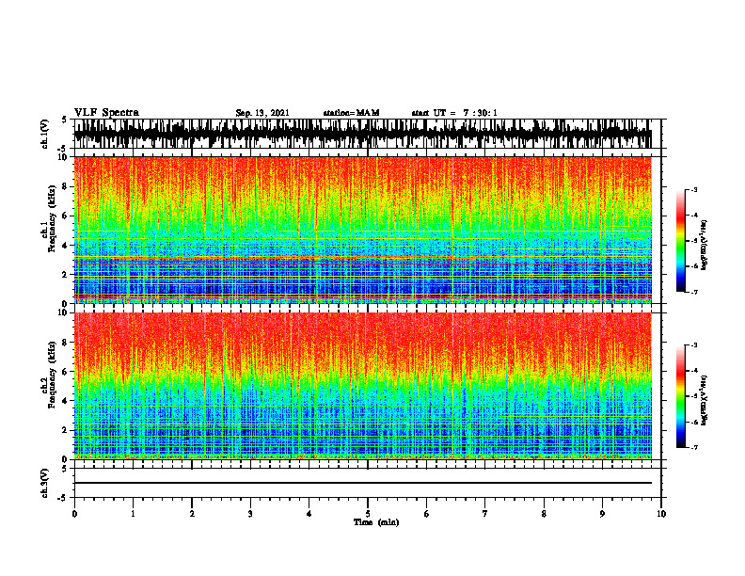This screenshot has width=745, height=576.
Task: Click the 'VLF Spectra' title text
Action: click(x=106, y=113)
